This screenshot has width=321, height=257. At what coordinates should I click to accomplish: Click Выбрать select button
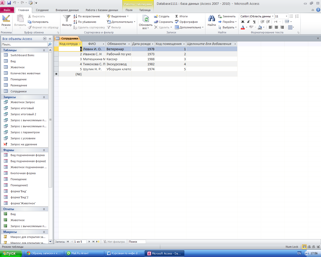coord(227,27)
